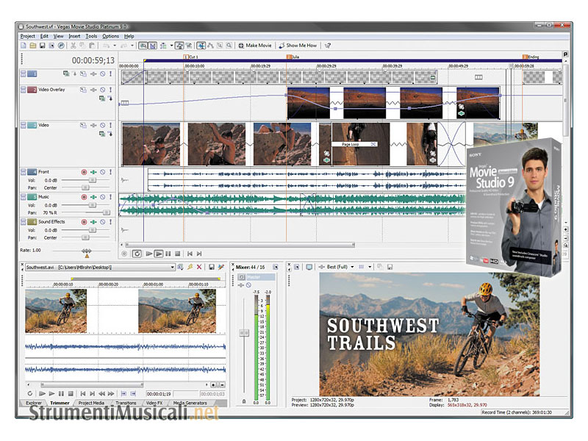588x441 pixels.
Task: Open the Insert menu
Action: (x=74, y=36)
